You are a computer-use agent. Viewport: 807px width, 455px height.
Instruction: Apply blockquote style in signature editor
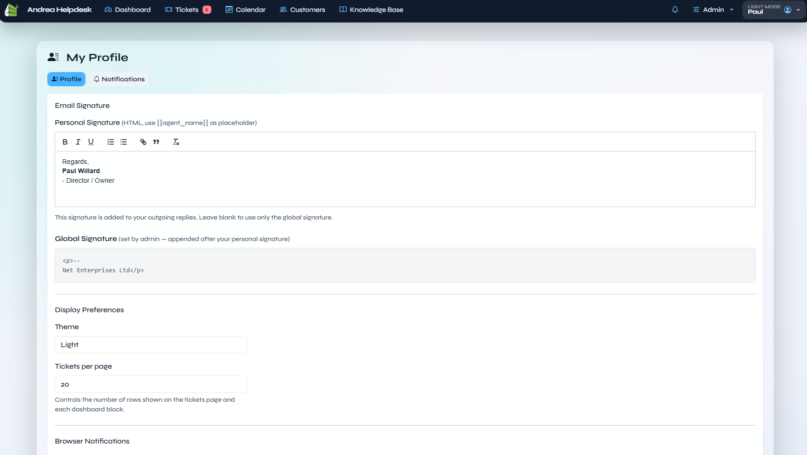tap(156, 142)
